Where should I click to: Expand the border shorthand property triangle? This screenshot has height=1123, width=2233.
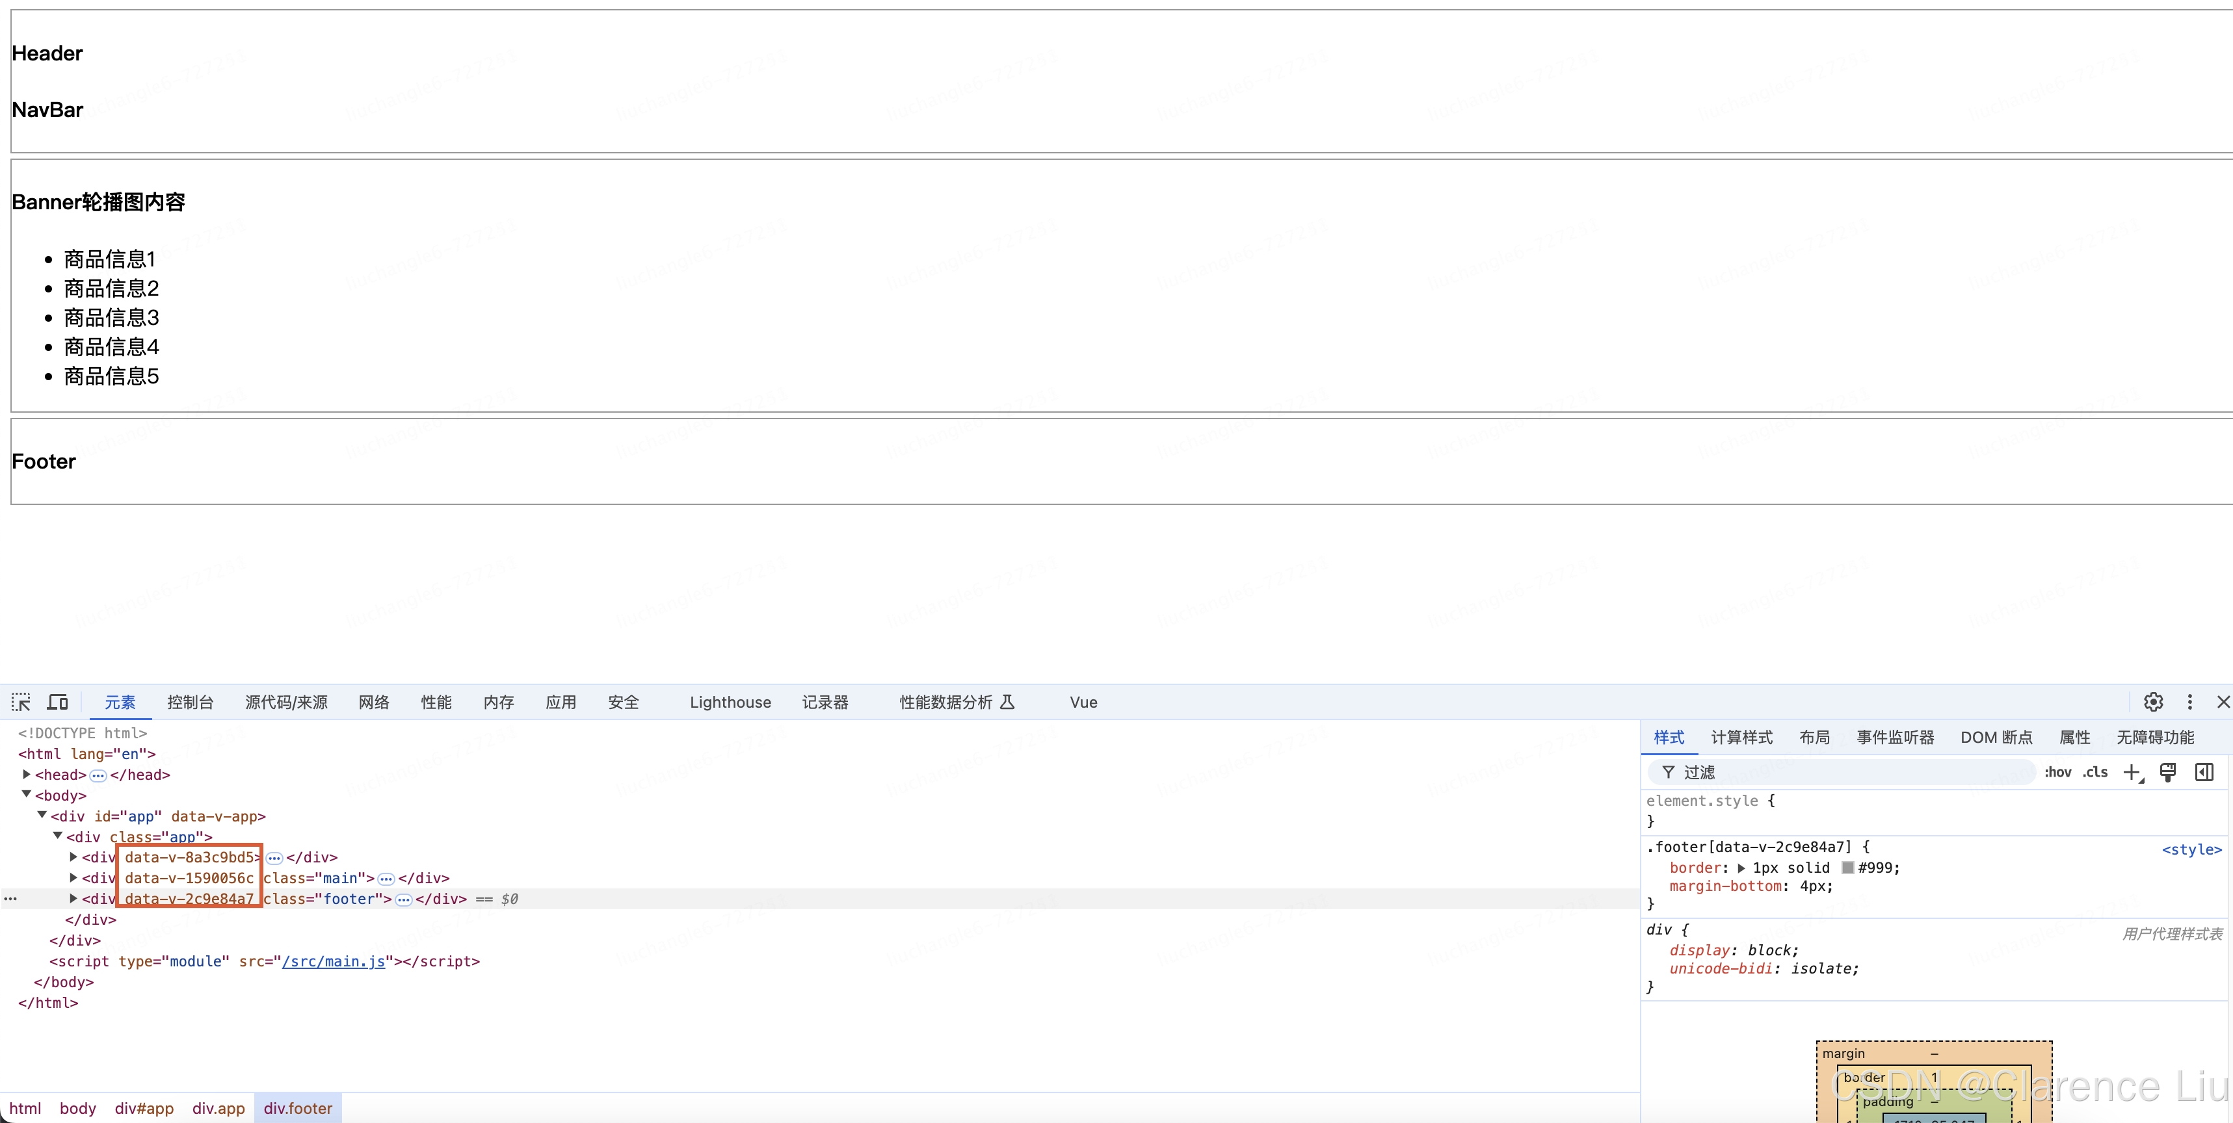[1741, 868]
